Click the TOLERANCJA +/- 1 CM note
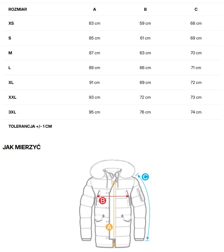The width and height of the screenshot is (224, 252). pos(30,126)
